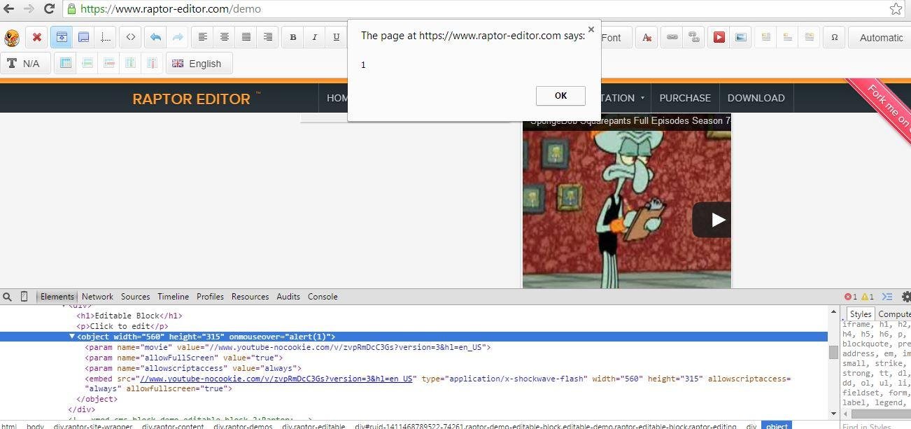Open the PURCHASE nav link
The width and height of the screenshot is (911, 429).
tap(685, 98)
